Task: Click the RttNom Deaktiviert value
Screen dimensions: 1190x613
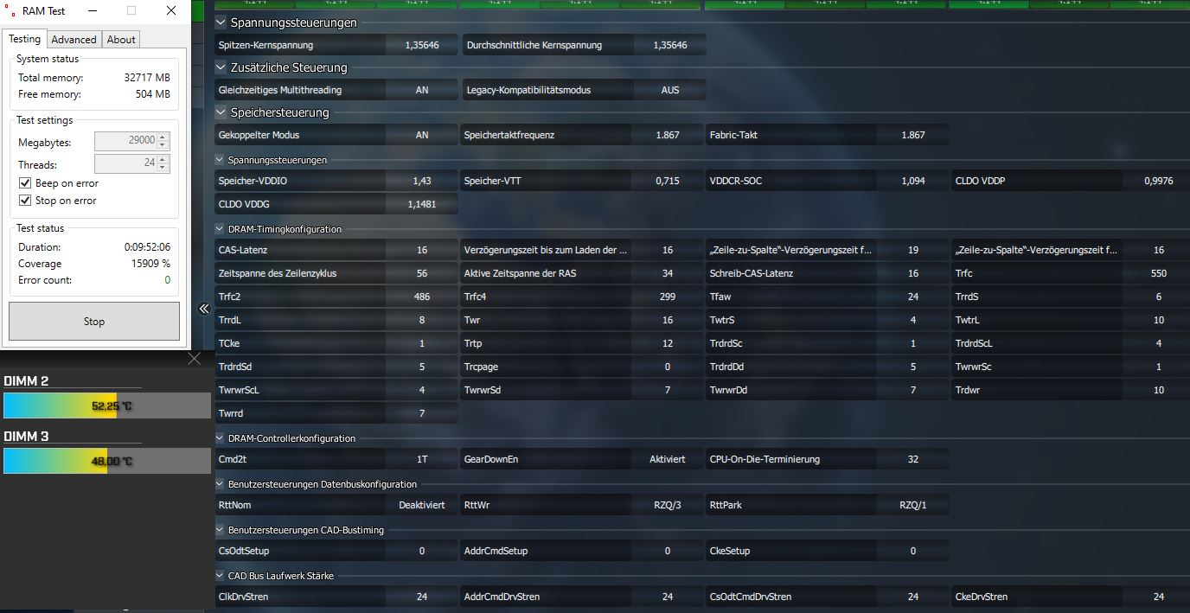Action: click(x=422, y=505)
